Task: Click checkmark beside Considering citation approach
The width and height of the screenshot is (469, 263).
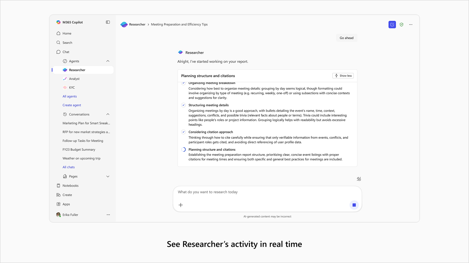Action: click(x=184, y=132)
